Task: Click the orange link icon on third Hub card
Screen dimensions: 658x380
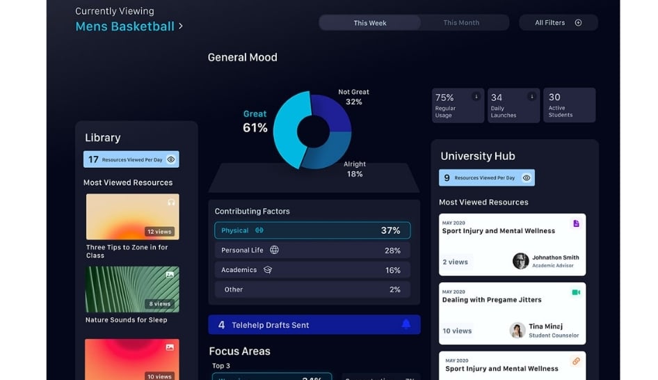Action: (576, 361)
